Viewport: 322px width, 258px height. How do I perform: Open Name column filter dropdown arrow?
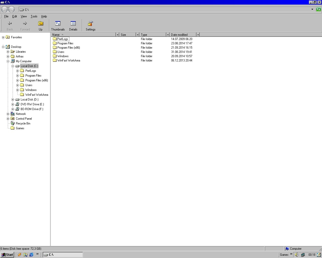coord(117,35)
